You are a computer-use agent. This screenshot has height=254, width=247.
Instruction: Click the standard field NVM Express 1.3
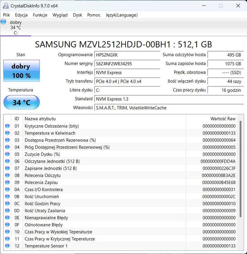pos(169,99)
